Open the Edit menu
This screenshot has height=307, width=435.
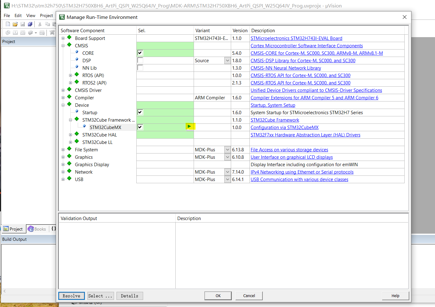tap(18, 15)
